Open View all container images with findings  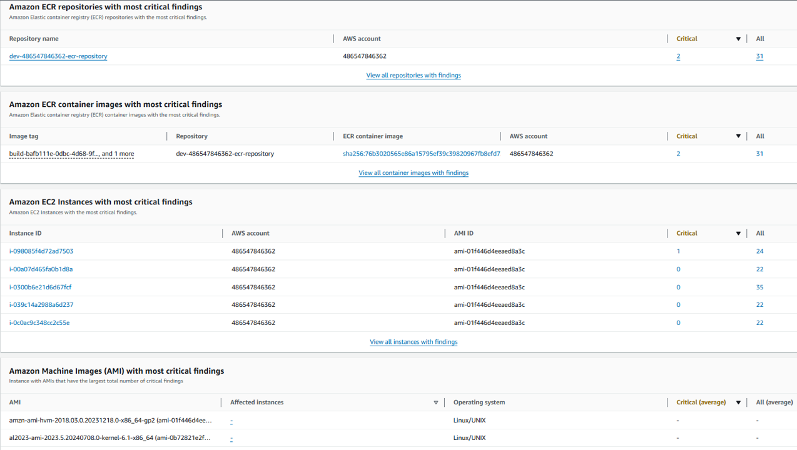click(x=414, y=172)
